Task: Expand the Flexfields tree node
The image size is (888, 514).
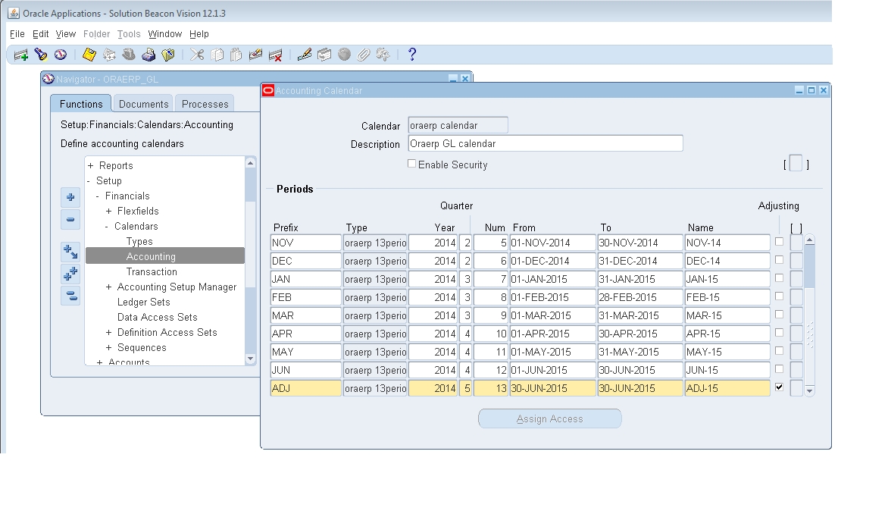Action: point(109,212)
